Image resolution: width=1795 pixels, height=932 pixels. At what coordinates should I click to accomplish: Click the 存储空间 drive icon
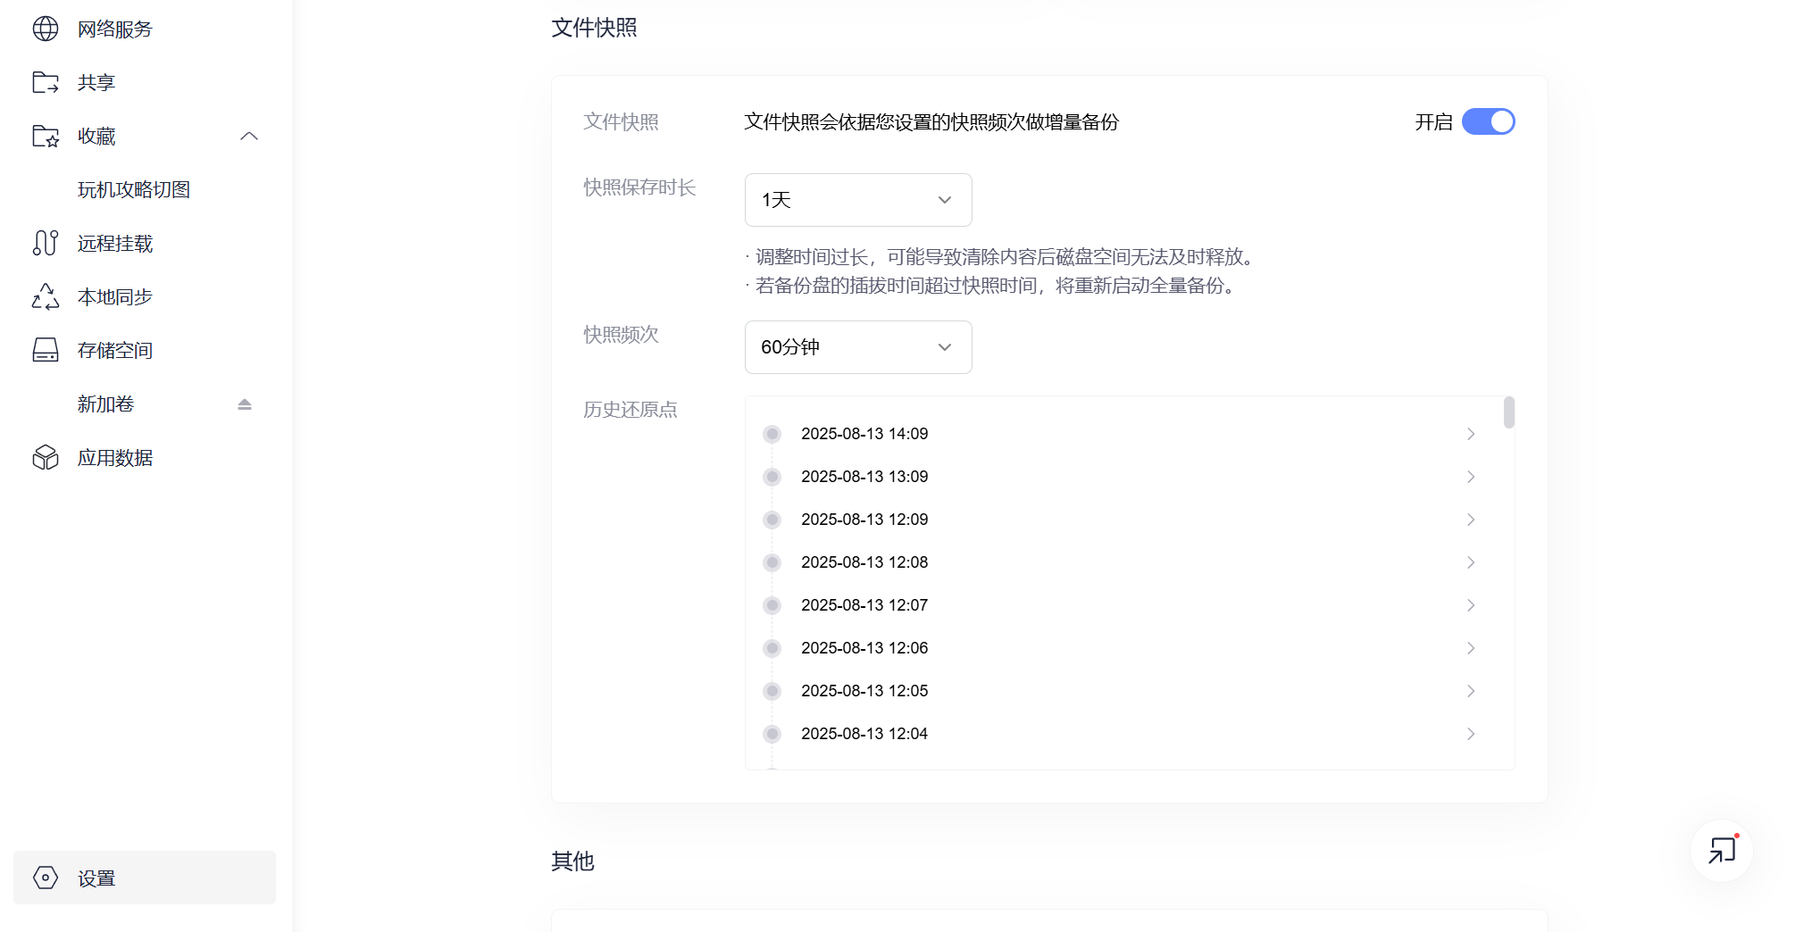[x=46, y=350]
